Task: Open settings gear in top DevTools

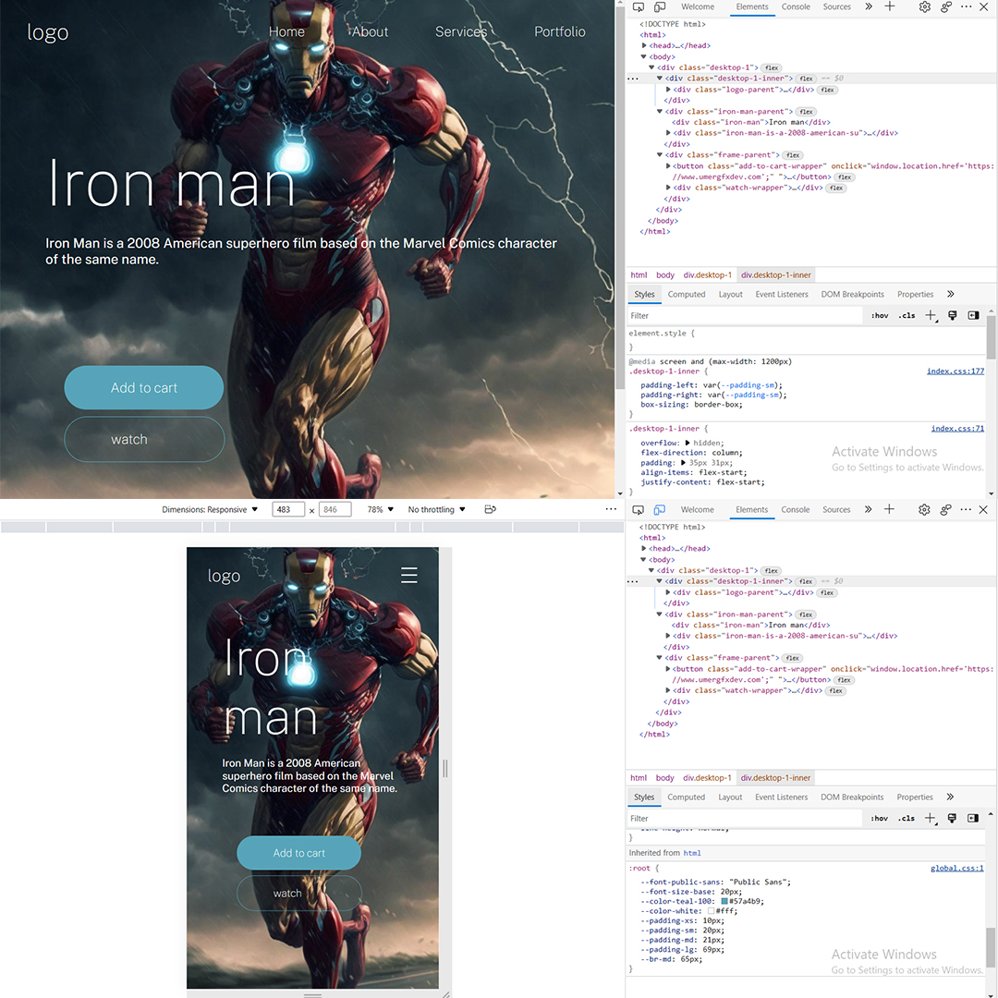Action: tap(925, 7)
